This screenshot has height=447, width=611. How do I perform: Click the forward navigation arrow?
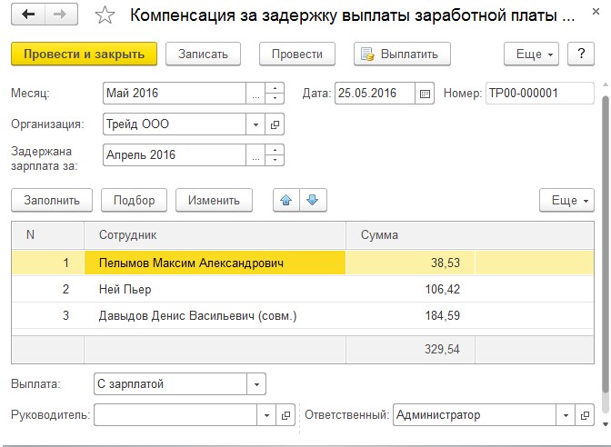[x=60, y=15]
